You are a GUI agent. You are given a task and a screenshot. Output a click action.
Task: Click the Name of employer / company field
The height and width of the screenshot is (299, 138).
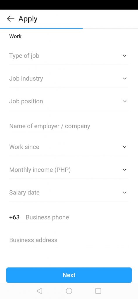pos(69,126)
